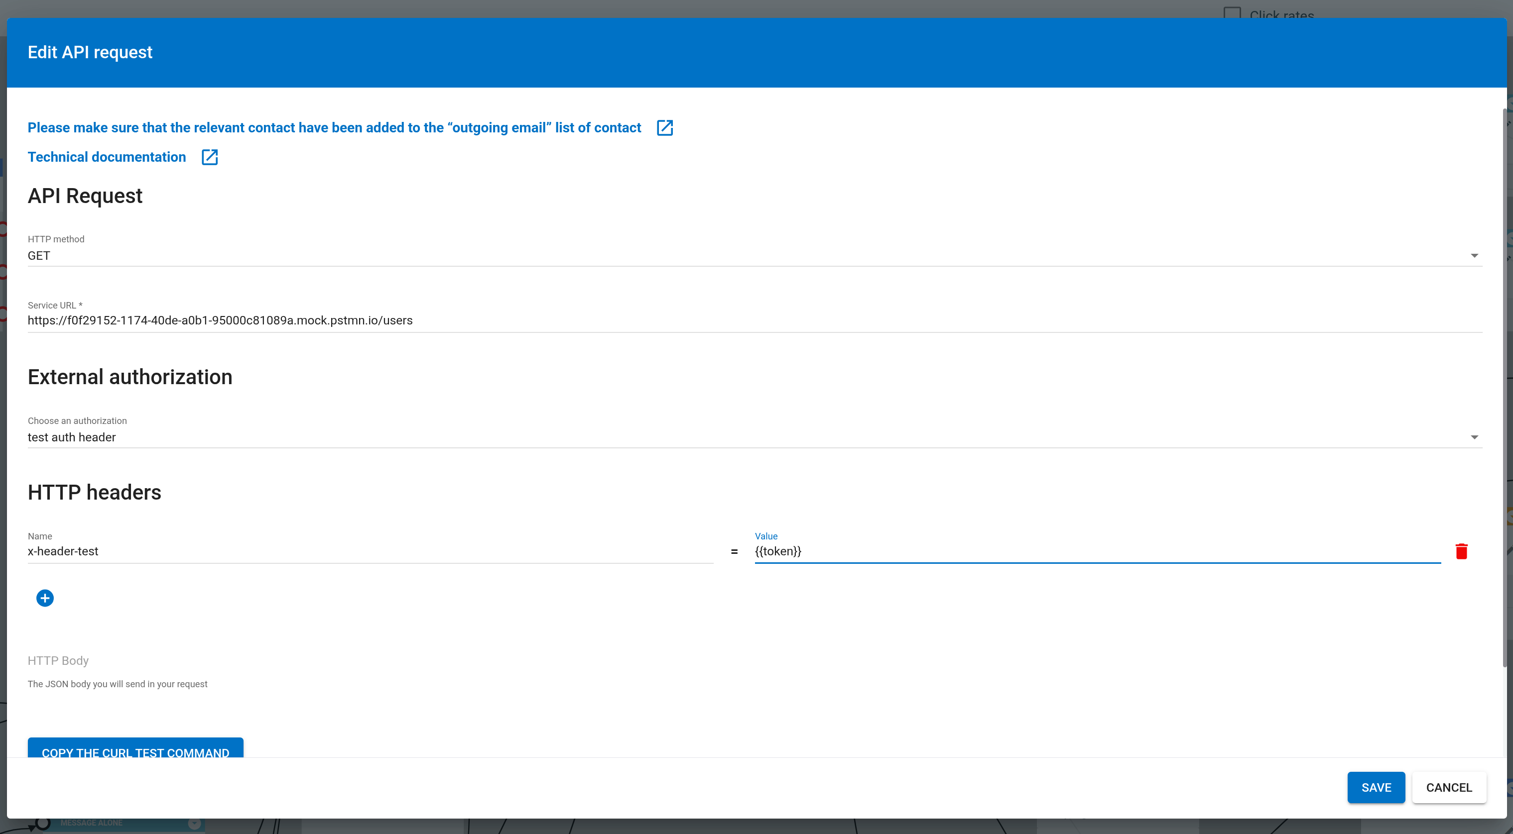Click the dialog vertical scrollbar

[x=1506, y=387]
